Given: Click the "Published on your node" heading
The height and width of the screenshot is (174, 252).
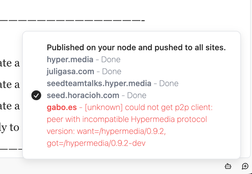Looking at the screenshot, I should (x=136, y=48).
